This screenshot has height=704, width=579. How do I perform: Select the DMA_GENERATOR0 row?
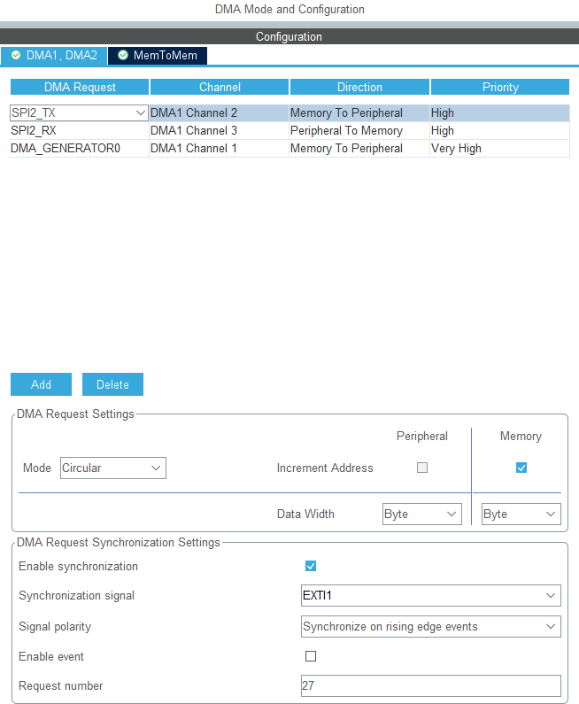[x=290, y=149]
